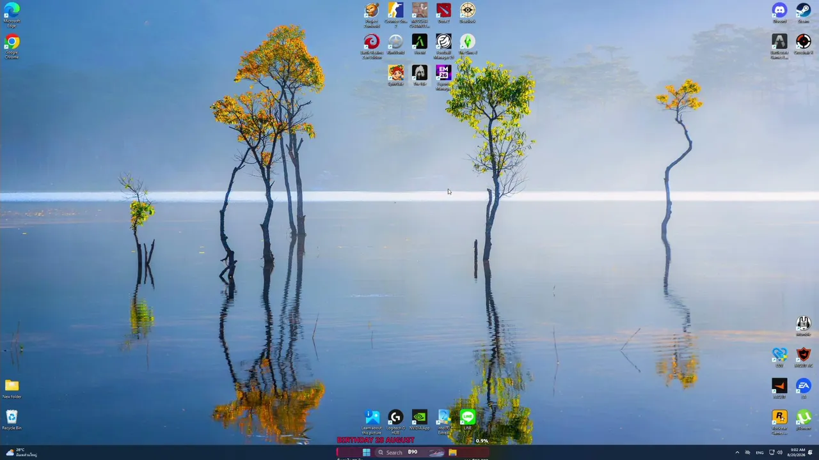This screenshot has width=819, height=460.
Task: Select the Rockstar Games launcher shortcut
Action: pos(779,422)
